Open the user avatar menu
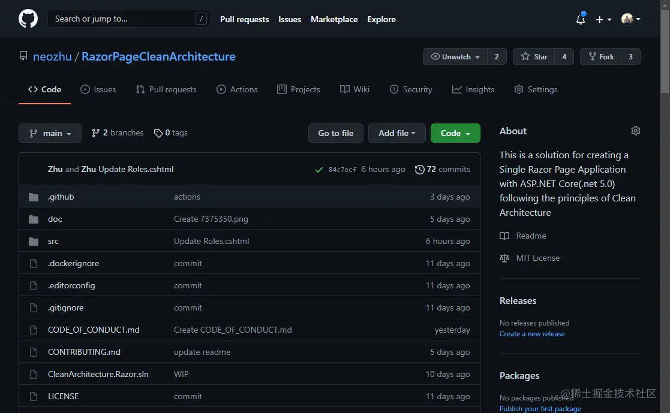This screenshot has width=670, height=413. pos(630,19)
